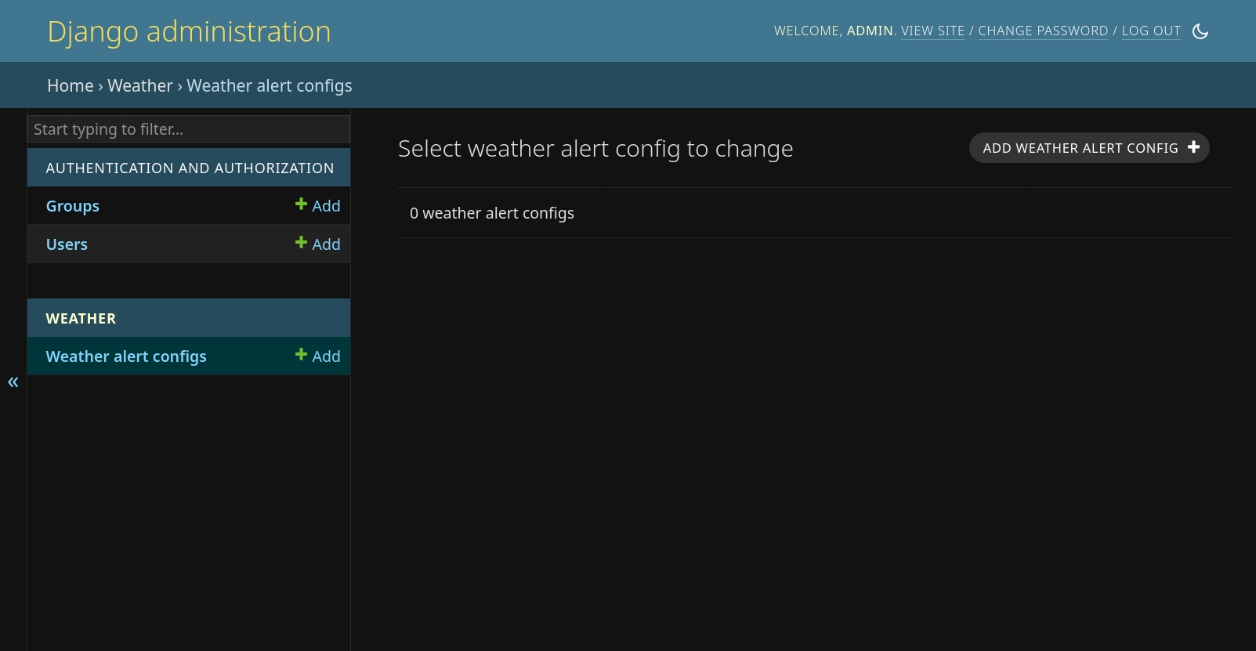Go to Home breadcrumb

(x=71, y=85)
